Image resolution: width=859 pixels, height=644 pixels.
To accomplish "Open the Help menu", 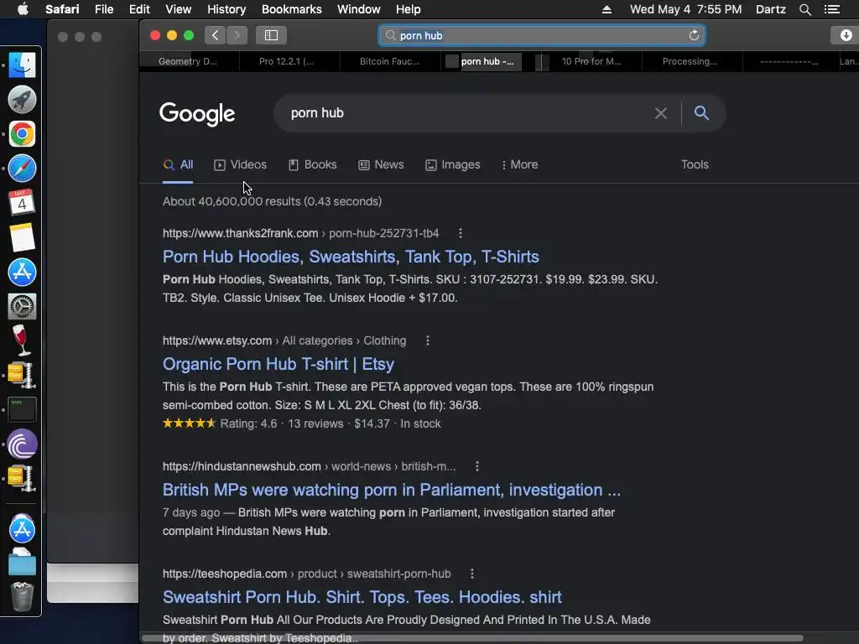I will click(409, 9).
